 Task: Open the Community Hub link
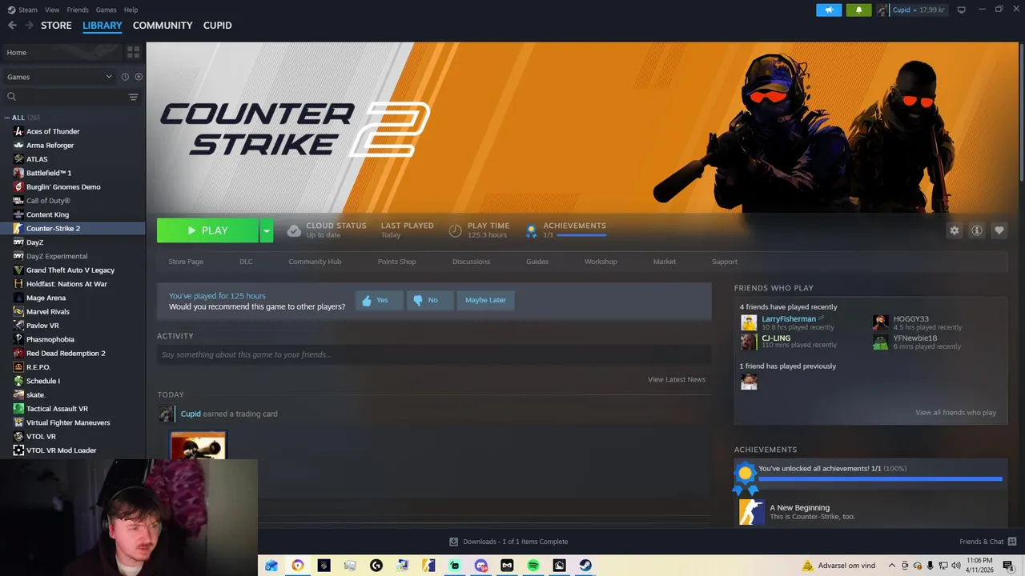point(315,262)
